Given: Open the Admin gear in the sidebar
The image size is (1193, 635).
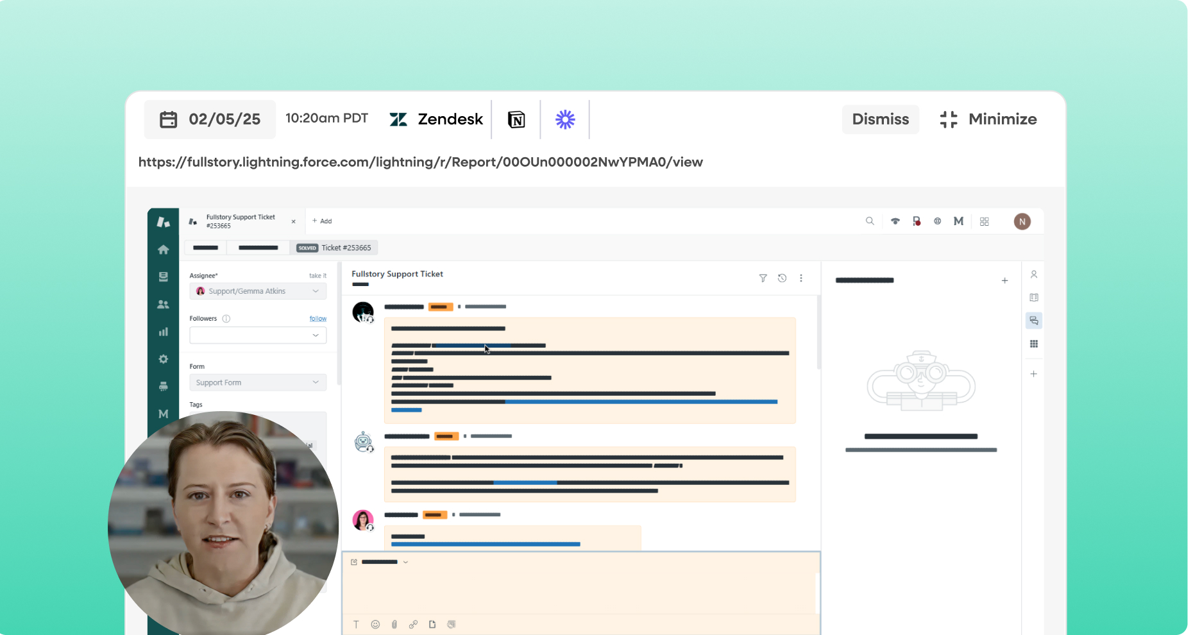Looking at the screenshot, I should click(164, 359).
